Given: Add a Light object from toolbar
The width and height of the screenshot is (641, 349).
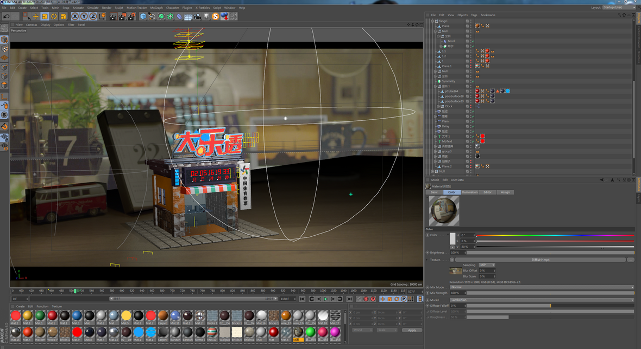Looking at the screenshot, I should [206, 16].
